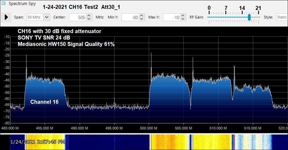Click the Spectrum Spy app icon in title bar
Image resolution: width=288 pixels, height=150 pixels.
coord(3,4)
